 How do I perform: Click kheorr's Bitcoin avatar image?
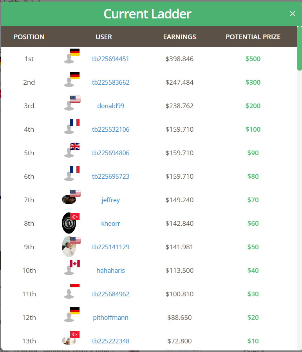click(69, 223)
